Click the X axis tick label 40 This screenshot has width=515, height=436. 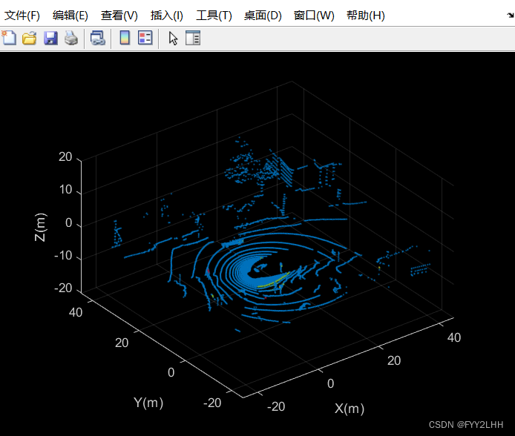[454, 337]
